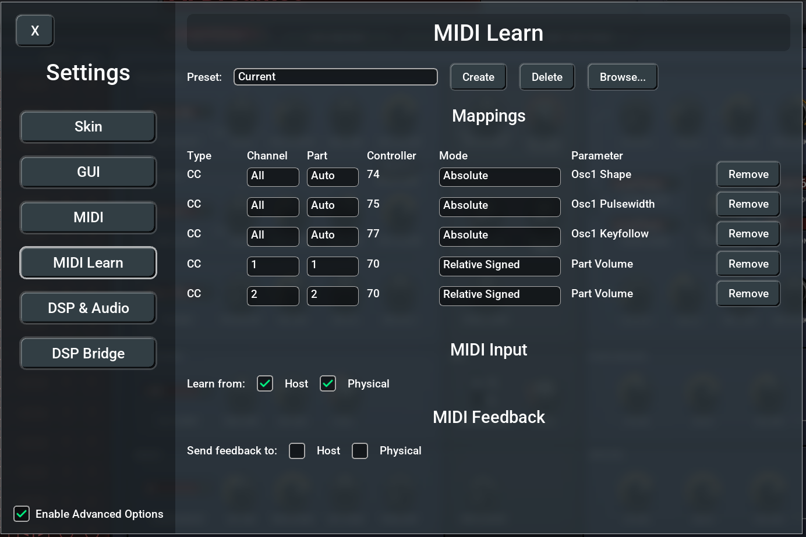Disable Learn from Physical checkbox

[x=328, y=383]
